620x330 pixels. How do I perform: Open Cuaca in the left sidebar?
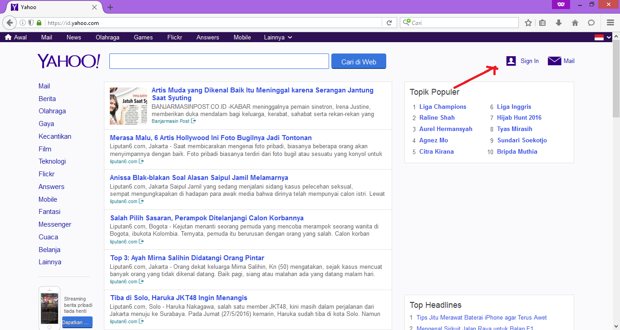point(48,237)
